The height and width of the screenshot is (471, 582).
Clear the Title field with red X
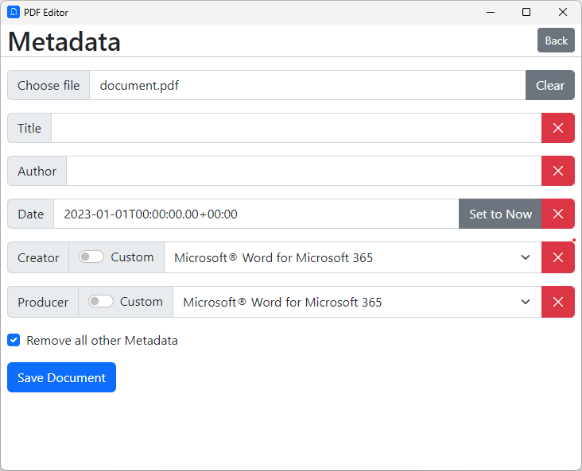coord(557,128)
